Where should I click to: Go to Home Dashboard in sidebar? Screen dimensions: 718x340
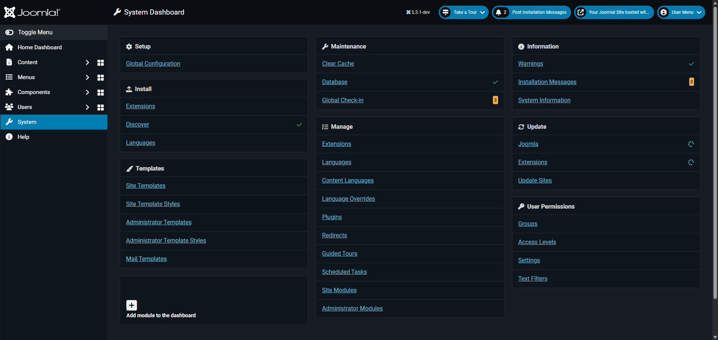[54, 47]
